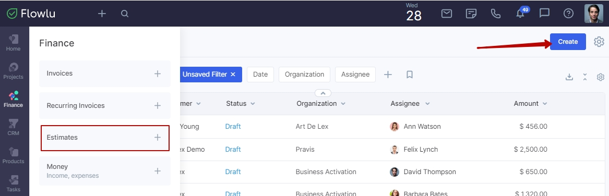Open the Amount column dropdown arrow

[544, 104]
